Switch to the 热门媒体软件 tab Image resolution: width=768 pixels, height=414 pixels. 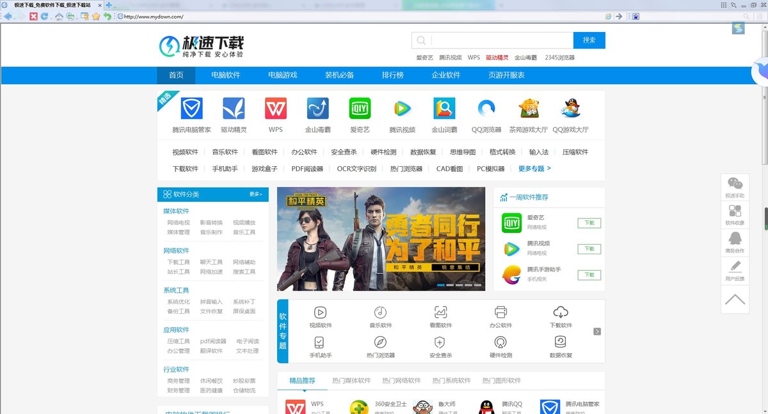point(351,381)
